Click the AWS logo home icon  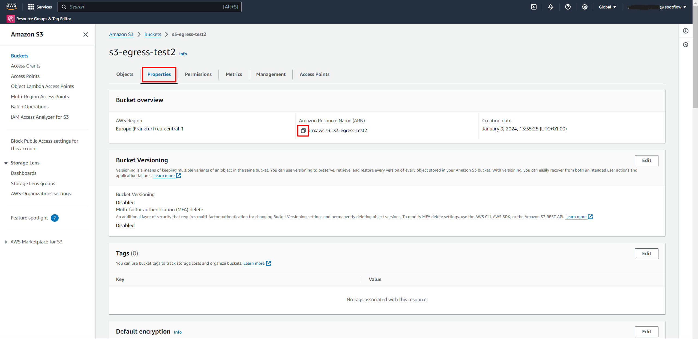click(11, 7)
